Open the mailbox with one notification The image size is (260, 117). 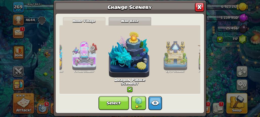18,33
